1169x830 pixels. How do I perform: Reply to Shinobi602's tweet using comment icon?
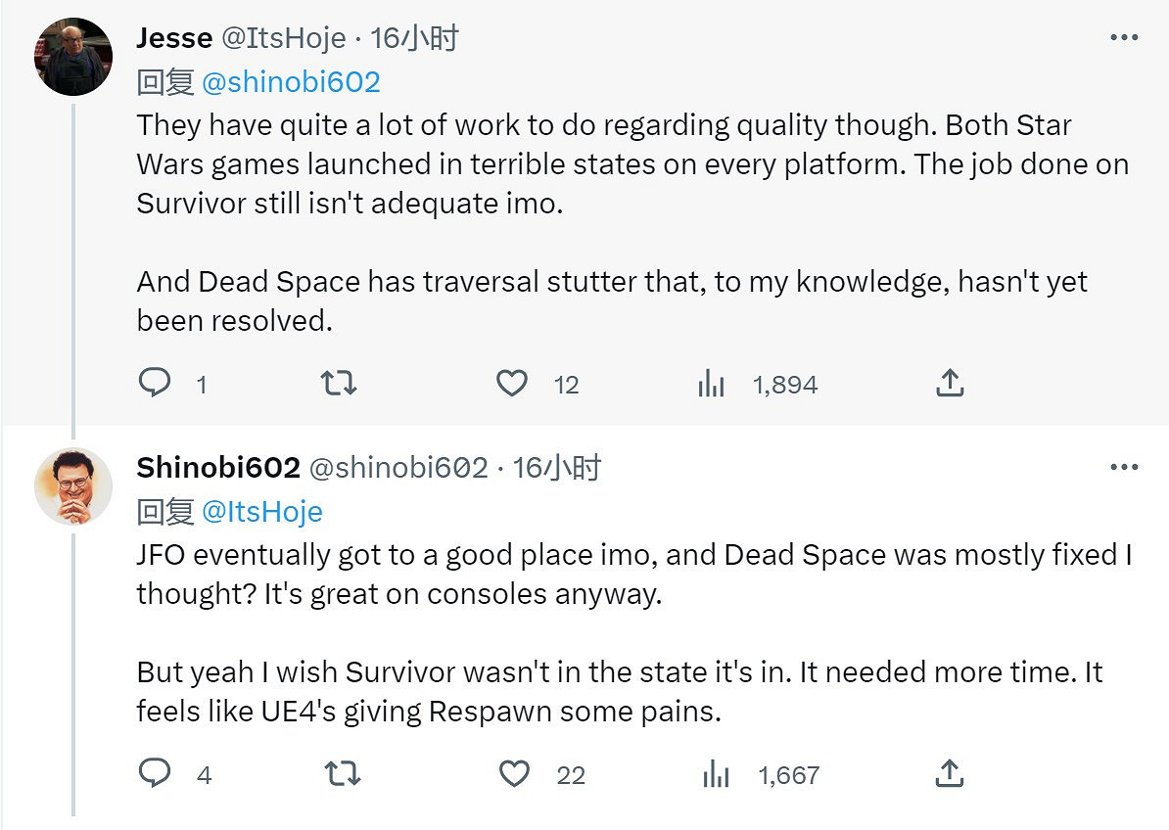tap(155, 774)
